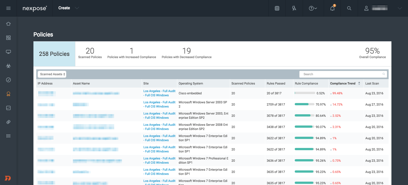Click the 0.52% rule compliance progress bar
408x185 pixels.
[x=305, y=93]
